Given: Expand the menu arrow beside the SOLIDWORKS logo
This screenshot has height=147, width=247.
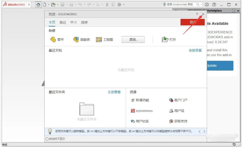Looking at the screenshot, I should (x=29, y=4).
